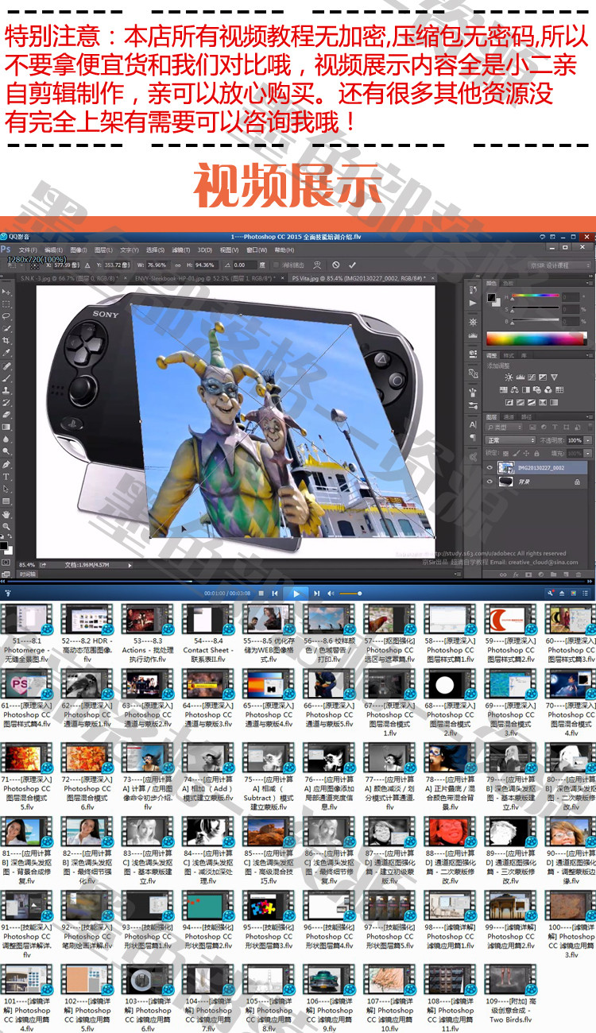Stop video playback in QQ影音
Viewport: 596px width, 1033px height.
pyautogui.click(x=261, y=593)
